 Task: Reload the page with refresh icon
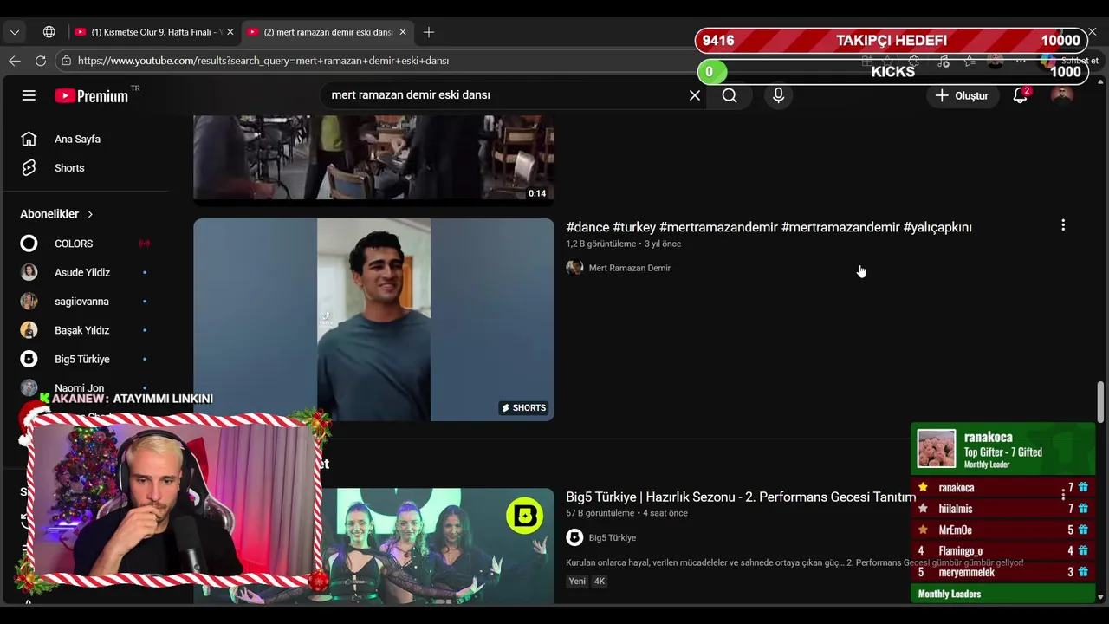40,61
